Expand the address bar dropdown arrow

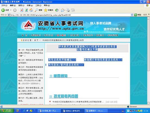pyautogui.click(x=132, y=15)
